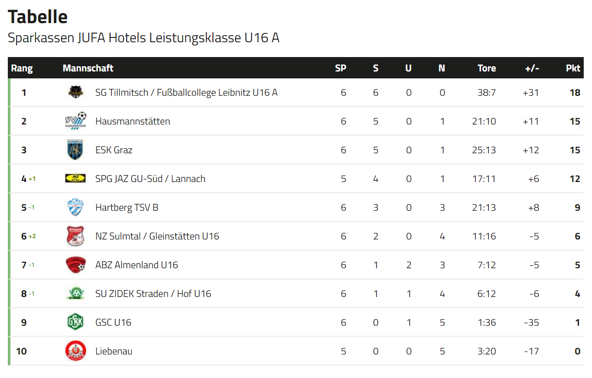Click the ABZ Almenland red logo

click(75, 265)
